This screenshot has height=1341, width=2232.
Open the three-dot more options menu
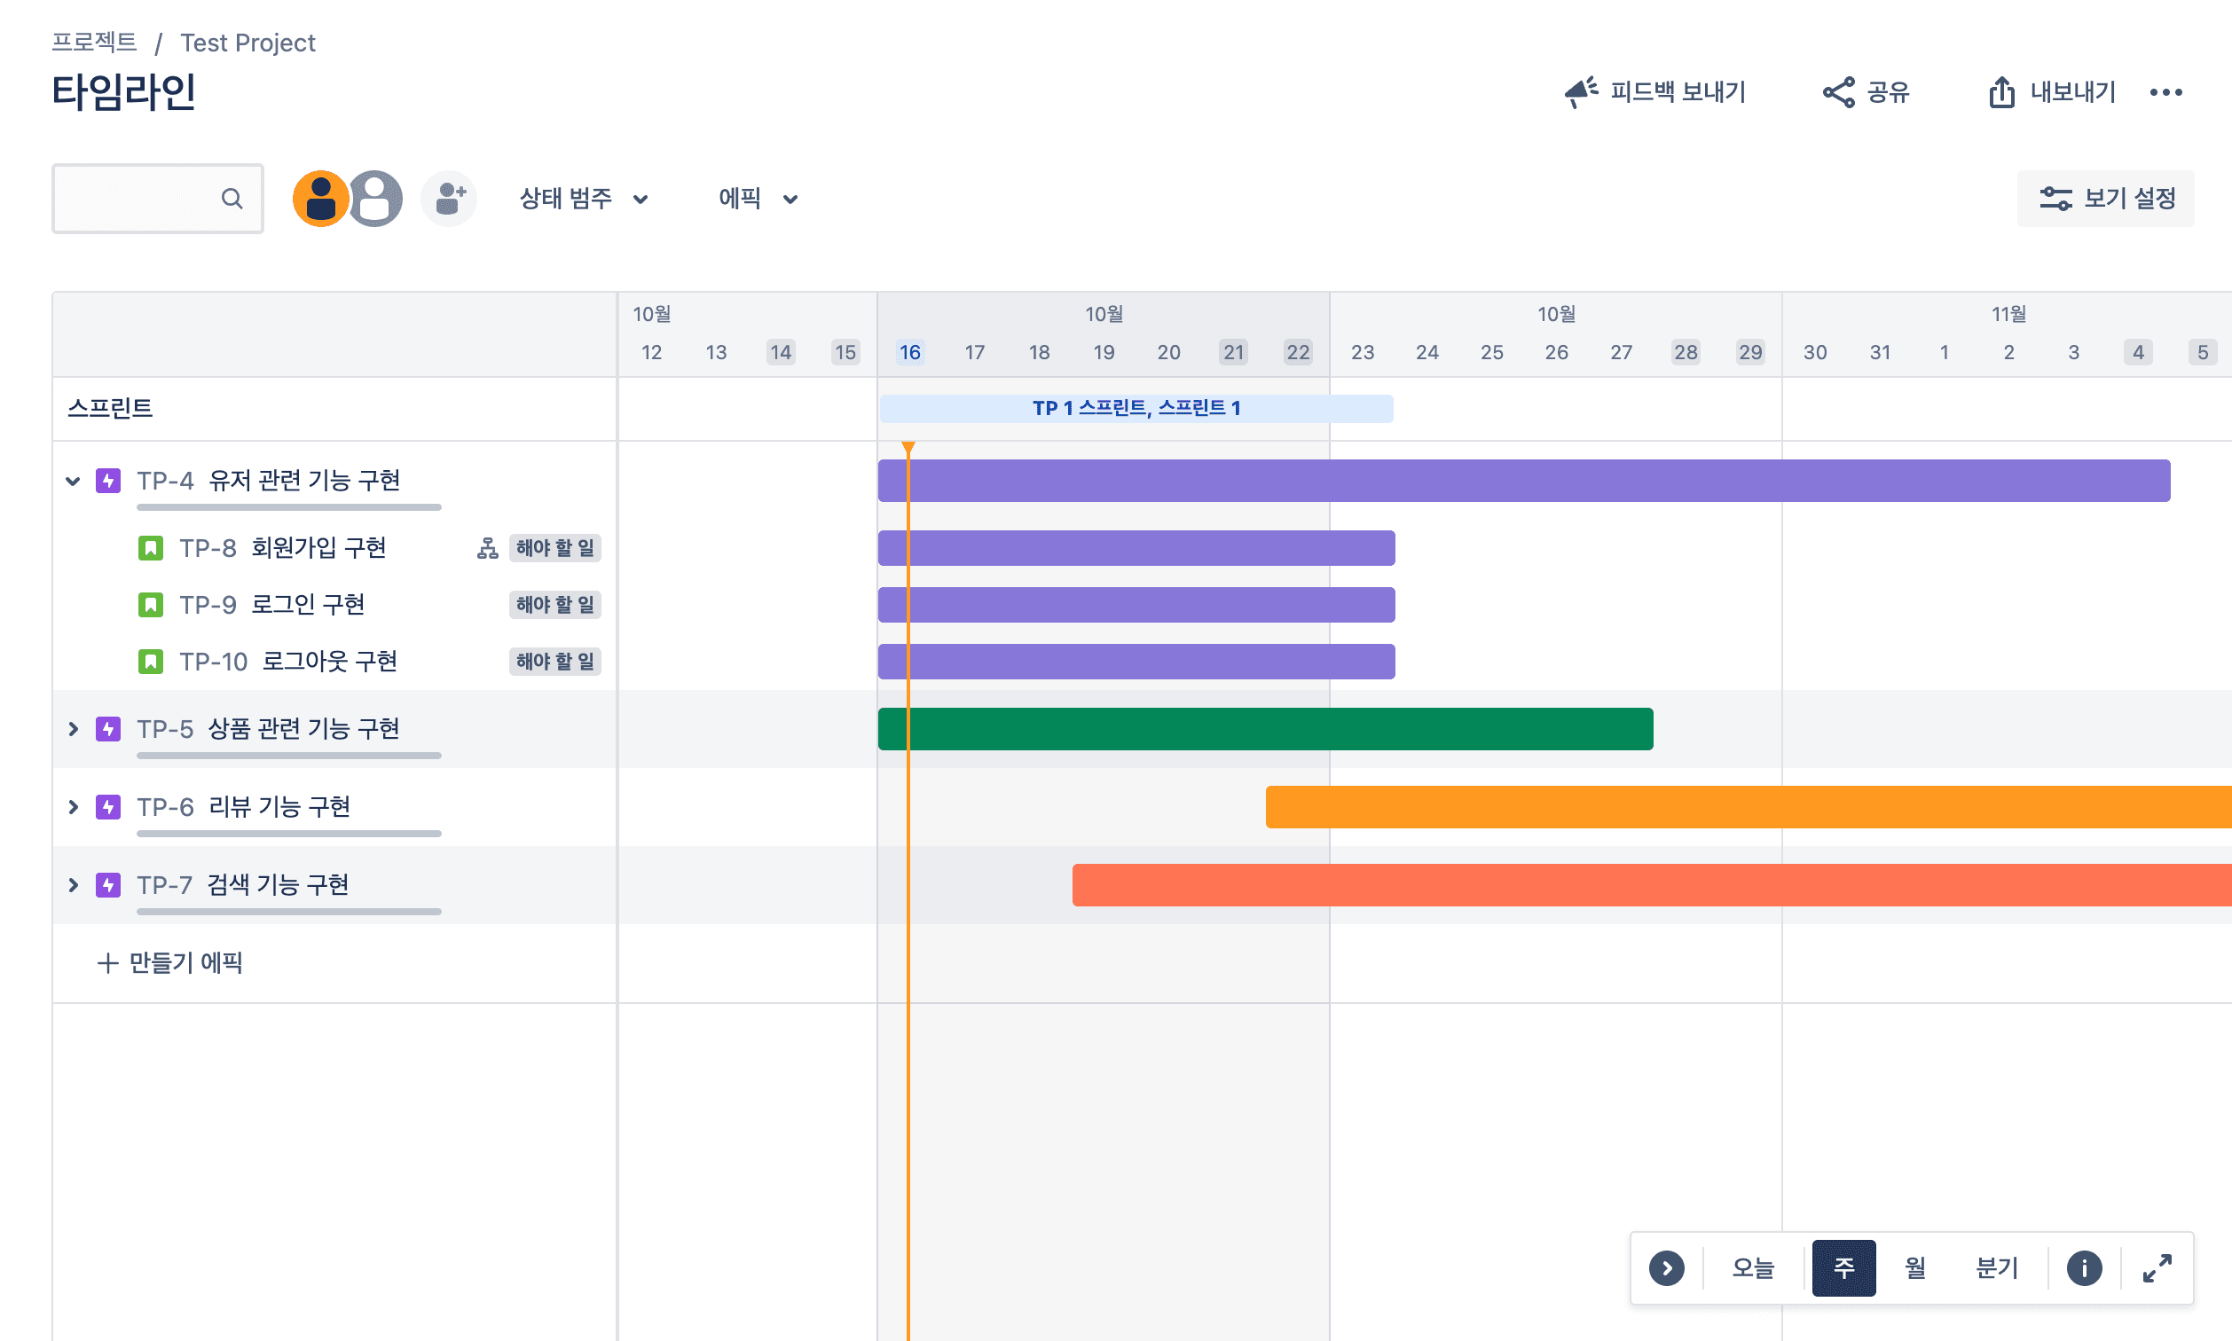(x=2166, y=92)
